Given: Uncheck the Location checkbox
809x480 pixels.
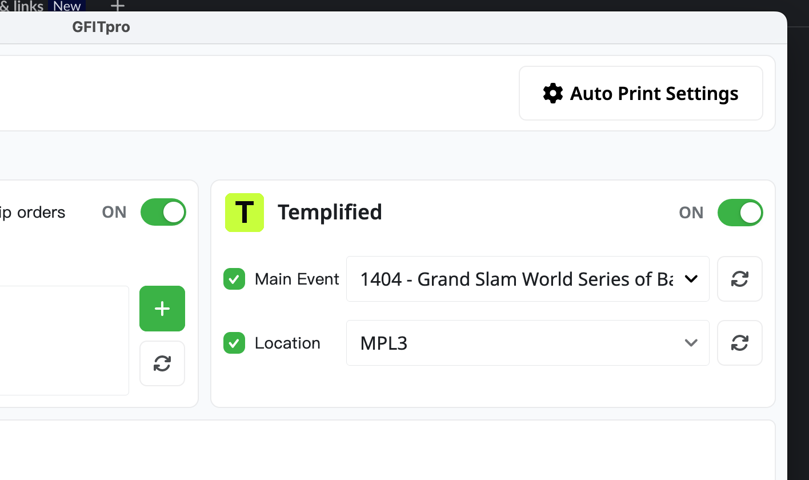Looking at the screenshot, I should 234,343.
